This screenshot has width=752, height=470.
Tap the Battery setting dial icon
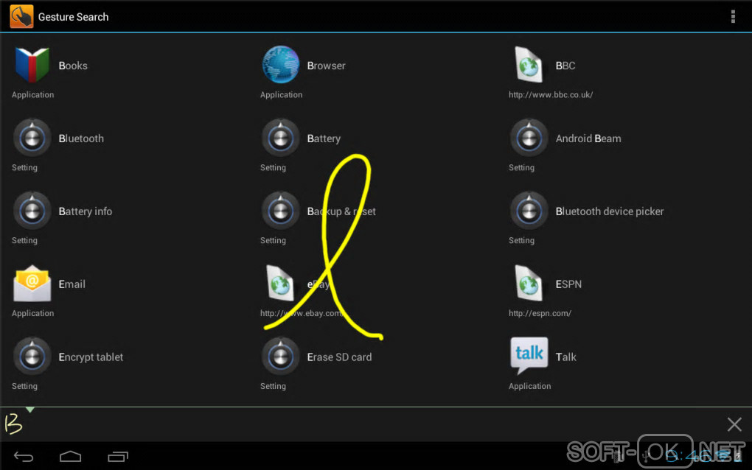281,138
